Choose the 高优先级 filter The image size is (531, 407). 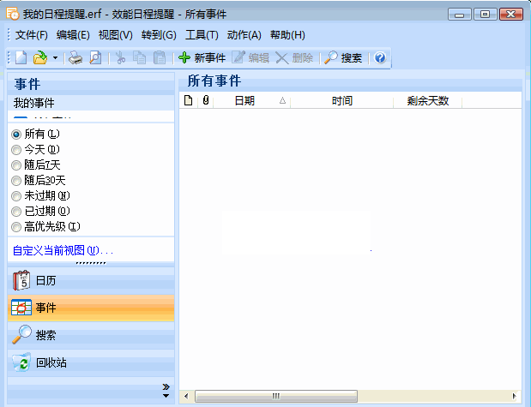pos(16,226)
